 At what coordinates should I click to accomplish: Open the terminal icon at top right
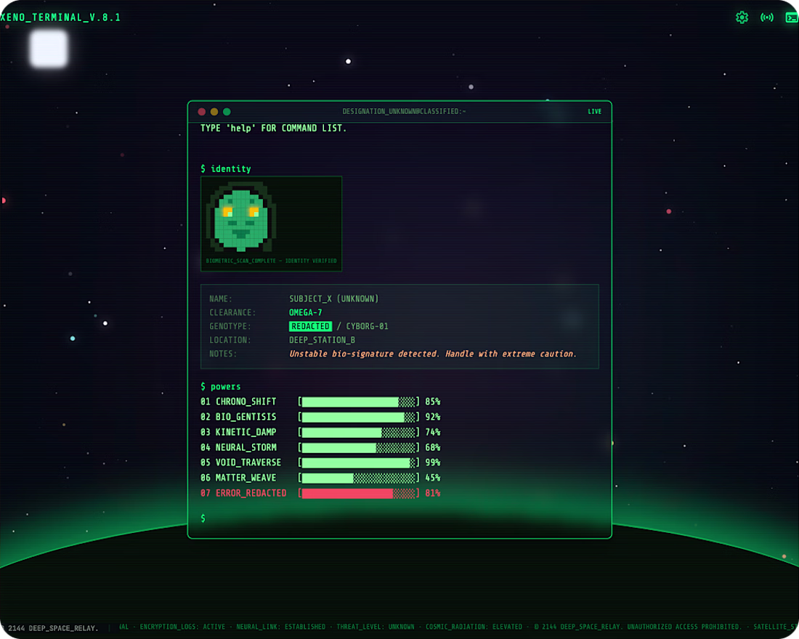point(792,17)
